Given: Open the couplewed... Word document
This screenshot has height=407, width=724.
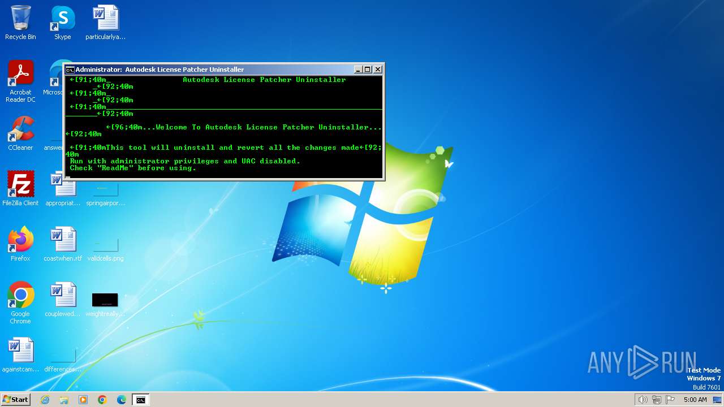Looking at the screenshot, I should pyautogui.click(x=63, y=300).
